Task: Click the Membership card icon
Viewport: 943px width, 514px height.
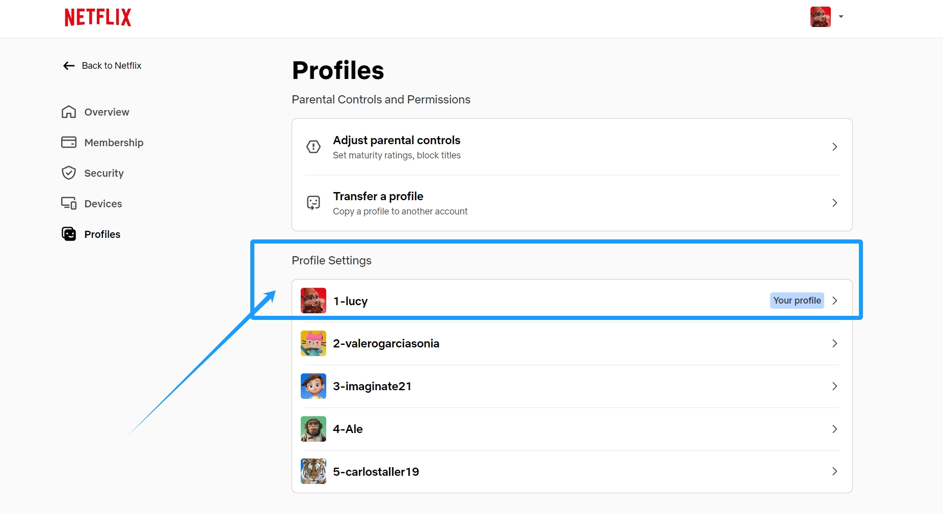Action: [69, 142]
